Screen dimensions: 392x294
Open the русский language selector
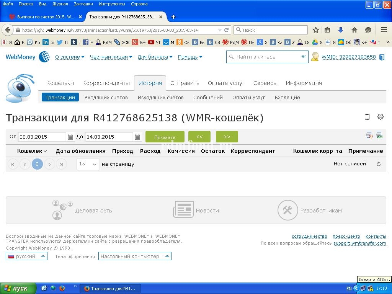point(26,256)
